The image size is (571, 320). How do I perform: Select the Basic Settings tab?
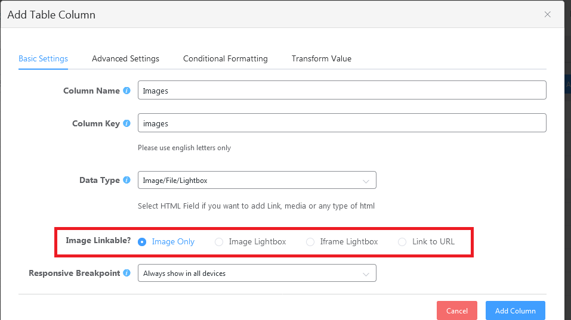[43, 58]
